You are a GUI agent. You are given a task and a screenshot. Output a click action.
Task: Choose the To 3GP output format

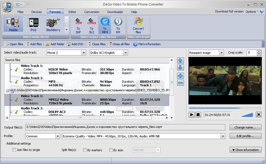(x=78, y=25)
